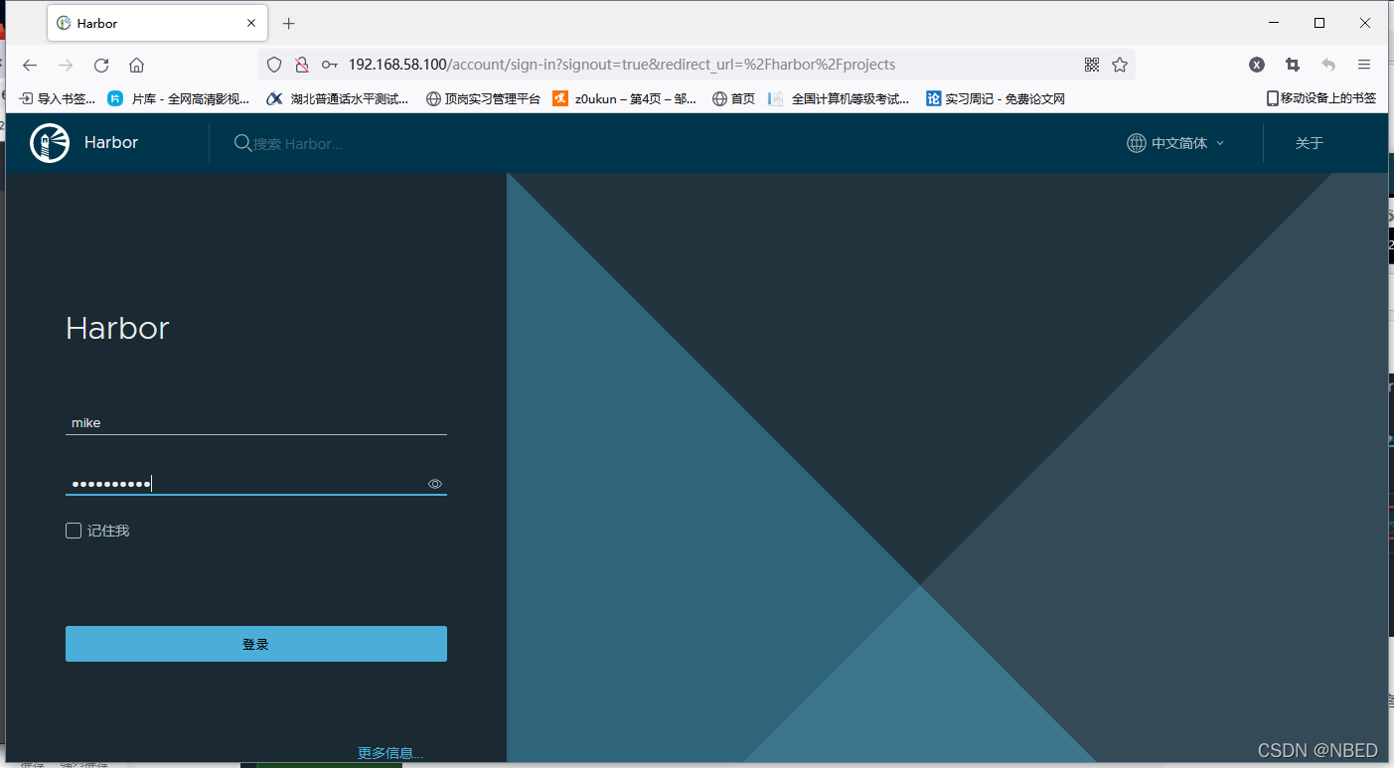Click the browser forward arrow
The height and width of the screenshot is (768, 1394).
point(66,65)
